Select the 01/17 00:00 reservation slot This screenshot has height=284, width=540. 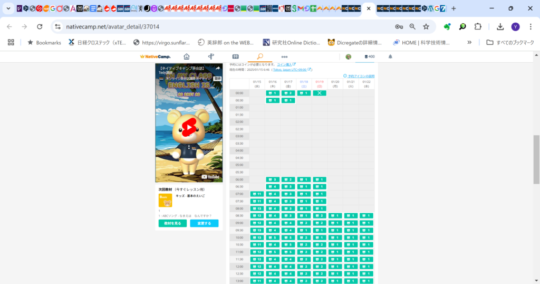(288, 93)
